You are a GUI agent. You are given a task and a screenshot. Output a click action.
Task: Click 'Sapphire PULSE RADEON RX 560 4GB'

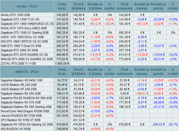click(26, 98)
